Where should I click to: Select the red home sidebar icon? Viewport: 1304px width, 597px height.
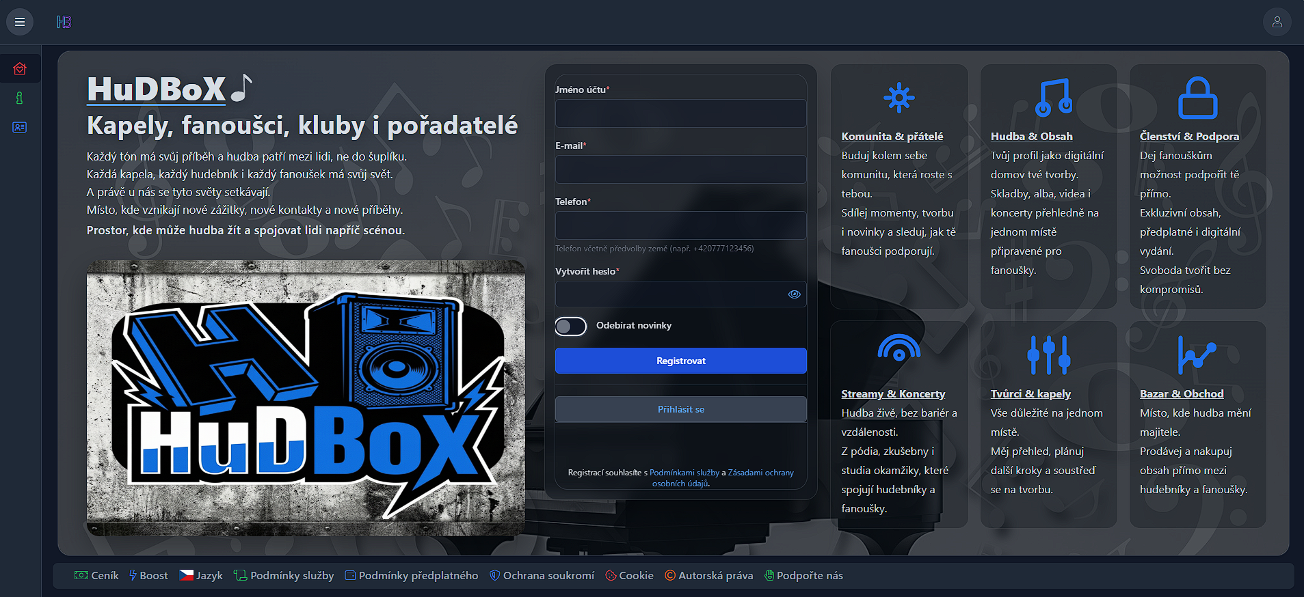coord(20,69)
